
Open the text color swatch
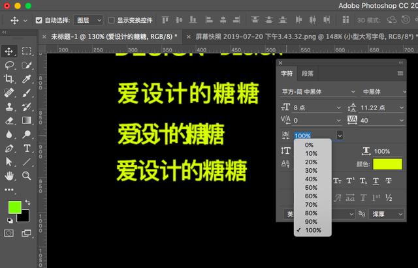click(x=387, y=164)
